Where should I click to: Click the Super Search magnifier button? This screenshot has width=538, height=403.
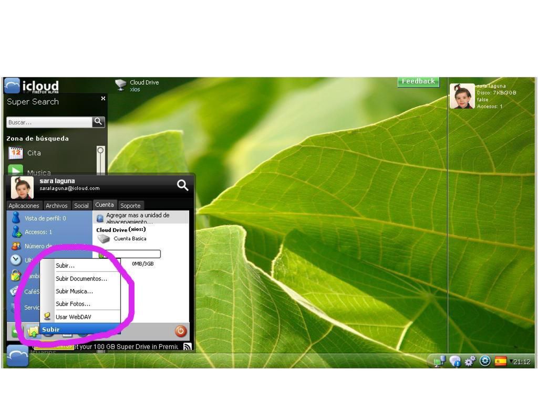[98, 122]
